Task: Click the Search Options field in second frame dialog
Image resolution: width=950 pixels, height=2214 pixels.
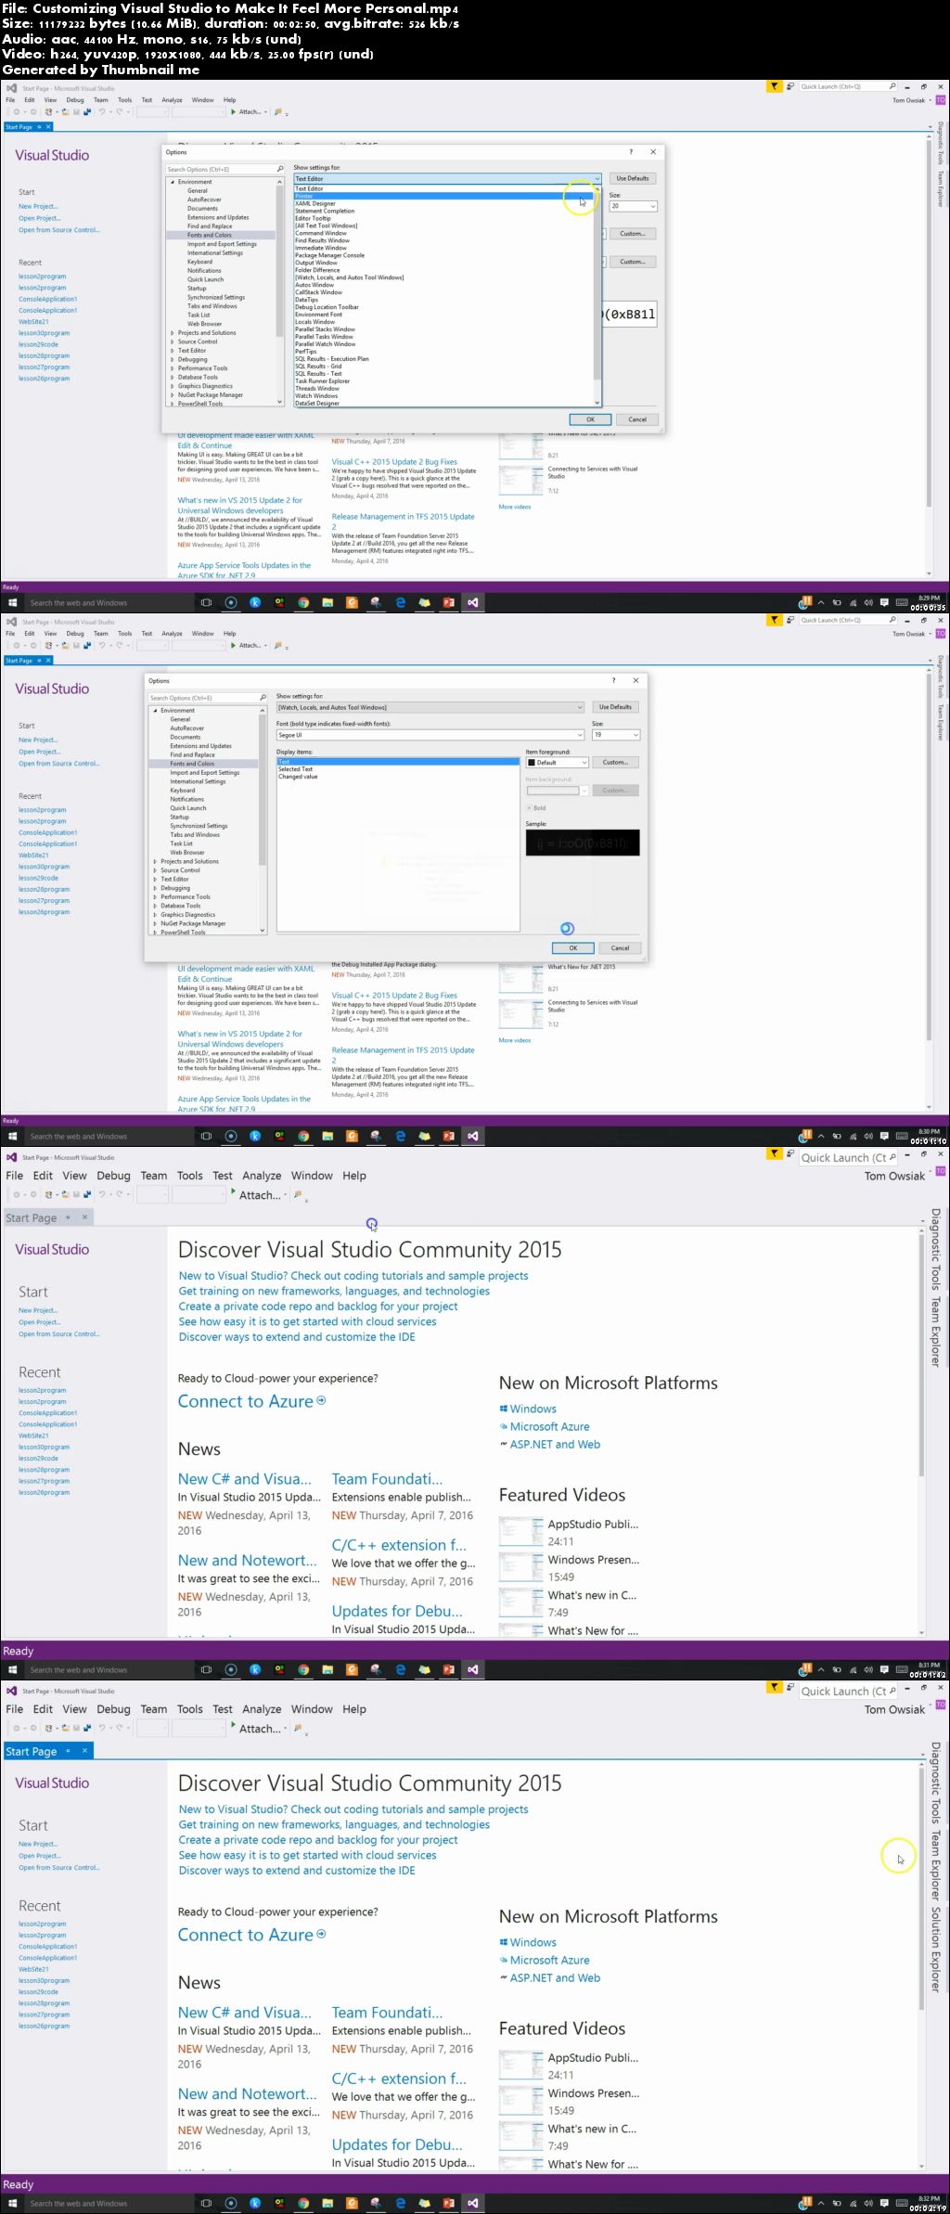Action: tap(208, 698)
